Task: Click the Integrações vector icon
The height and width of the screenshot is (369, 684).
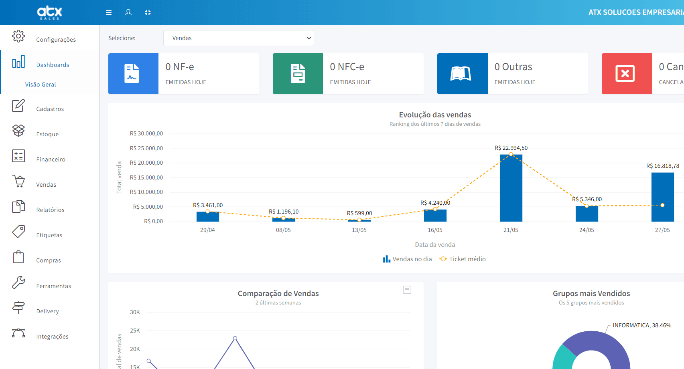Action: pyautogui.click(x=18, y=333)
